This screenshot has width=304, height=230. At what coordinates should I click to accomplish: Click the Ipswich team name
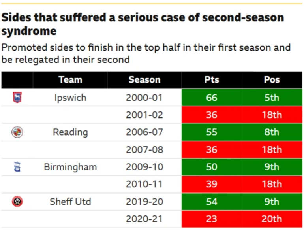click(x=70, y=98)
